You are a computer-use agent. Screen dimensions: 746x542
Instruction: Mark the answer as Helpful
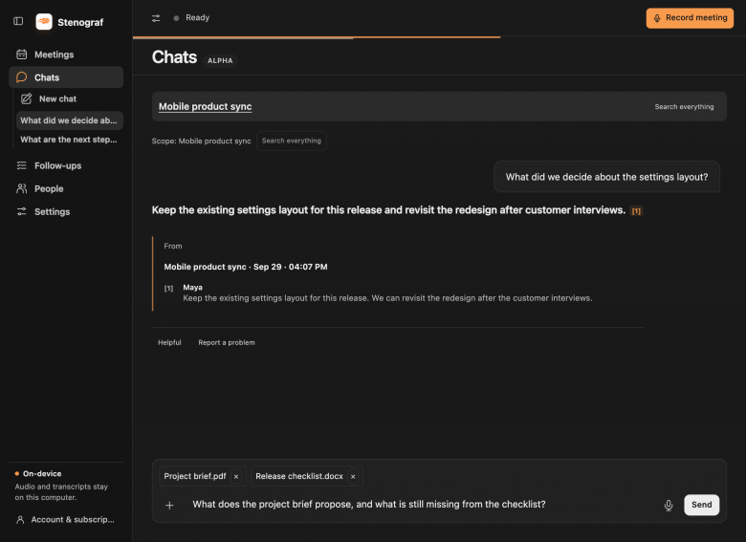click(x=169, y=342)
